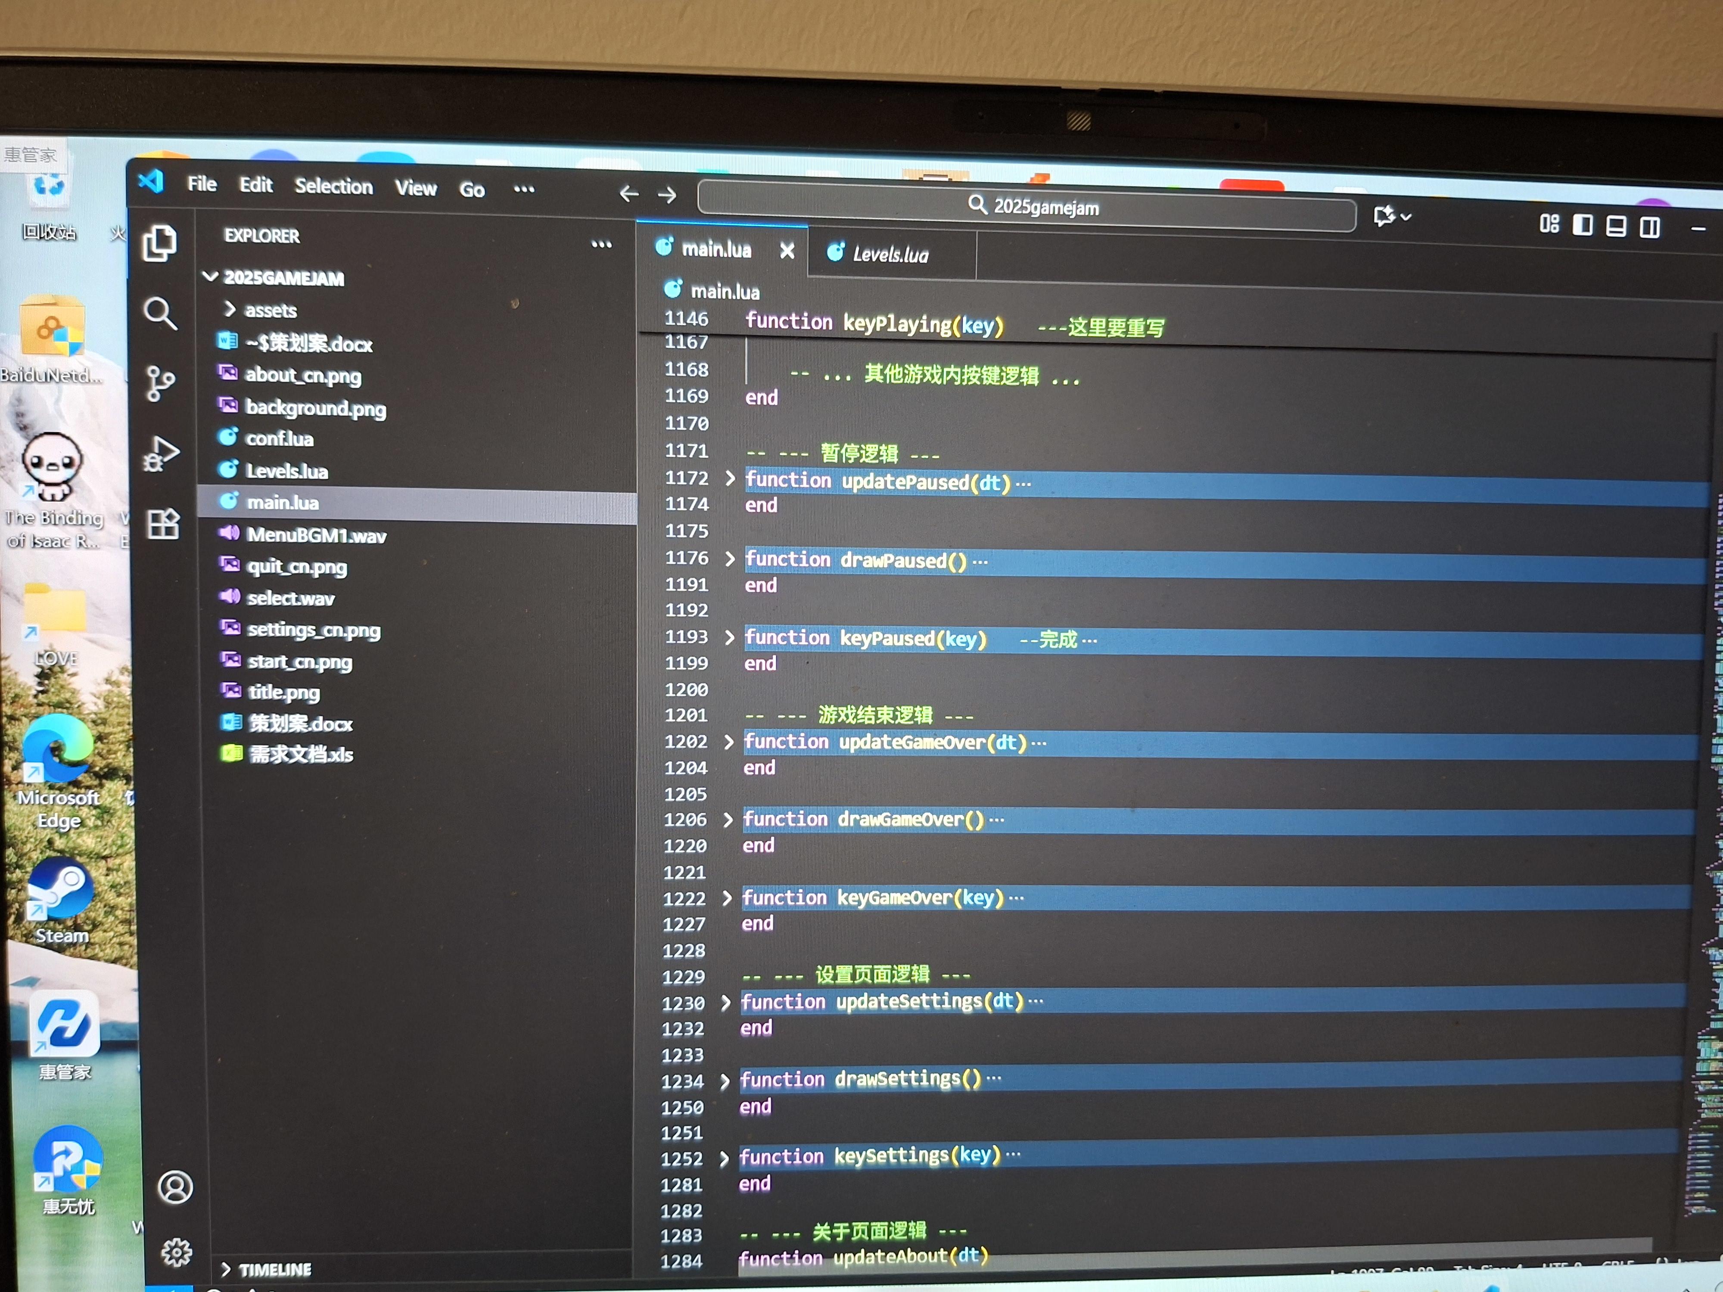Image resolution: width=1723 pixels, height=1292 pixels.
Task: Open the Extensions view
Action: click(163, 524)
